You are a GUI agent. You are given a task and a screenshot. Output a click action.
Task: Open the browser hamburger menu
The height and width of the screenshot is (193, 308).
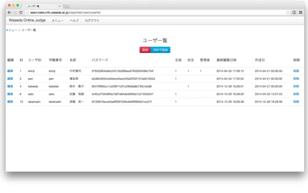(x=300, y=12)
